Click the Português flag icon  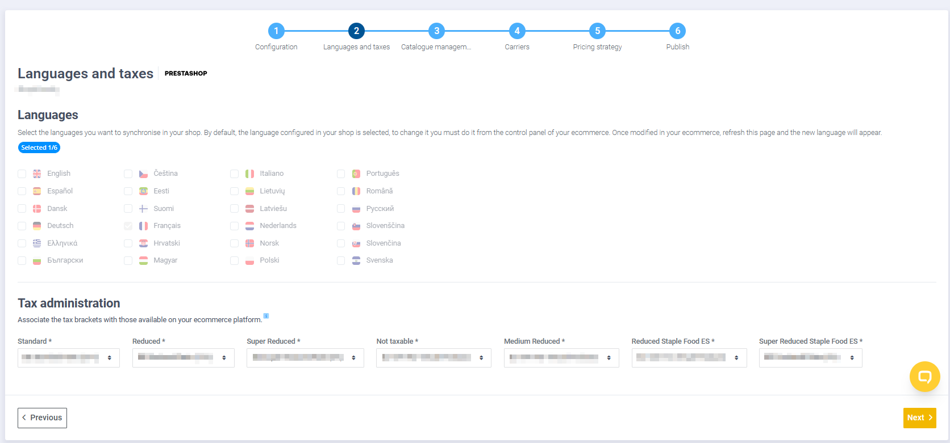tap(356, 174)
